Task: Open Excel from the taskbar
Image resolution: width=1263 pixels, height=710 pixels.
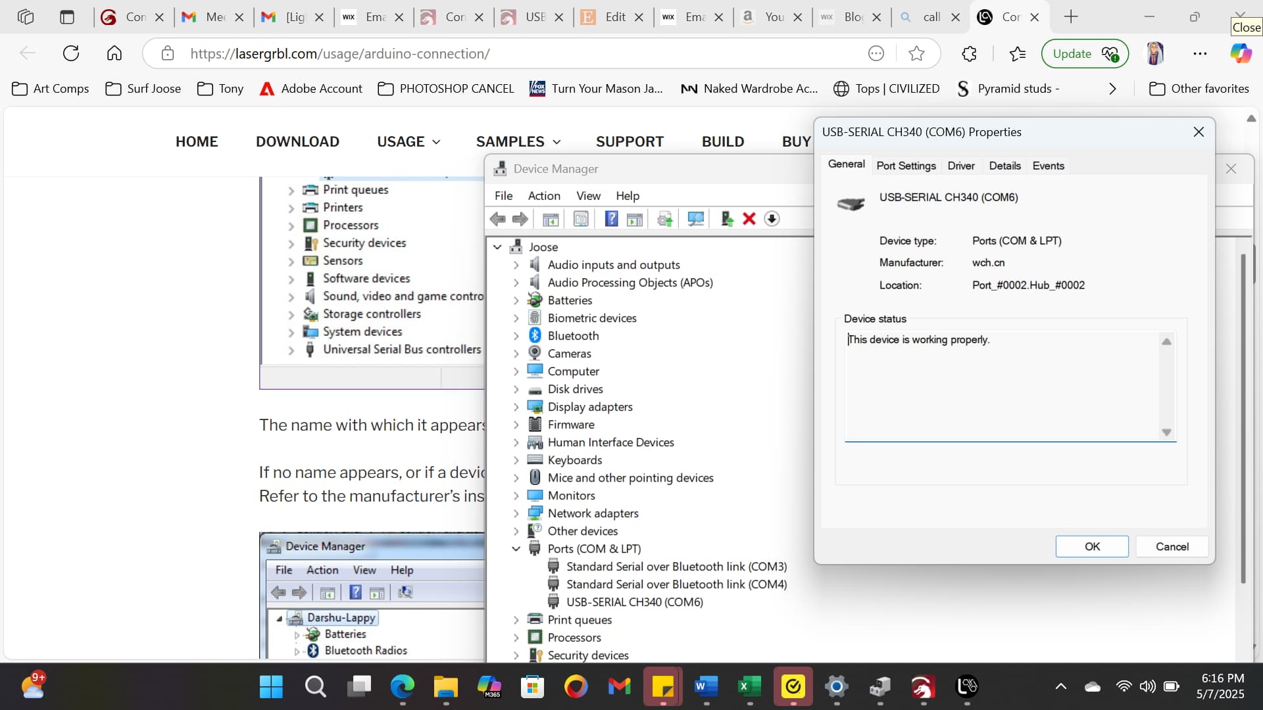Action: [749, 687]
